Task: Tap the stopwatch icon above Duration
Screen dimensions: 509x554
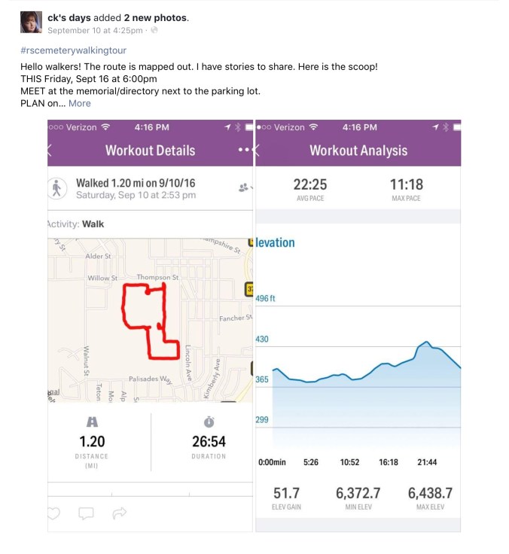Action: (x=209, y=422)
